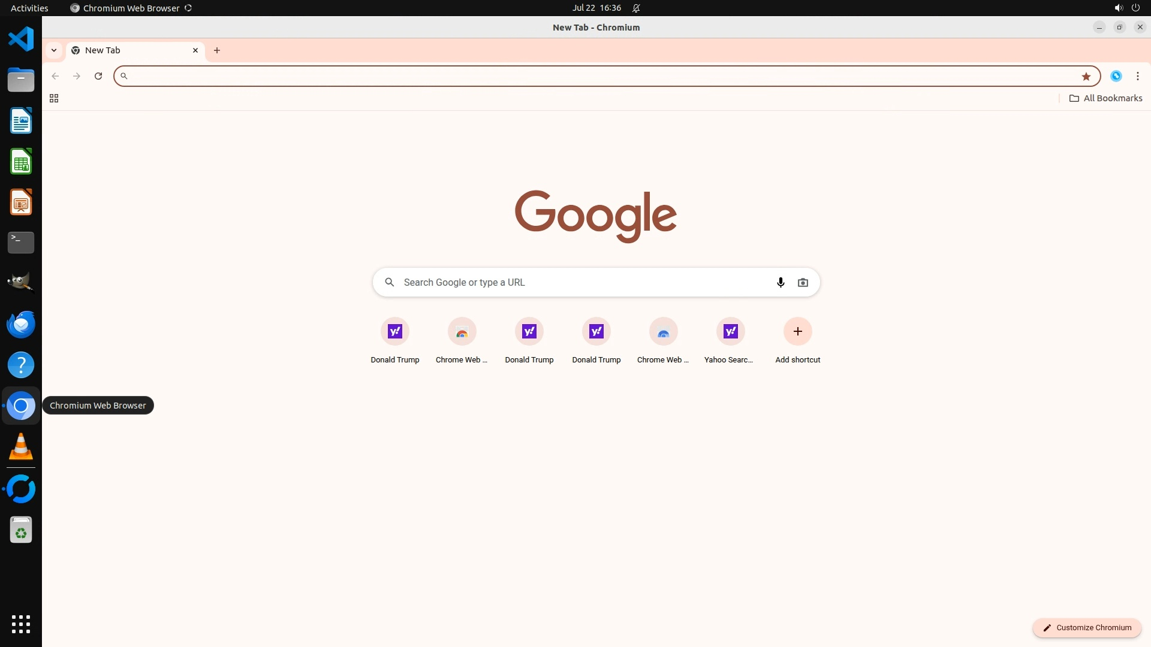The image size is (1151, 647).
Task: Open Chromium three-dot menu
Action: coord(1137,76)
